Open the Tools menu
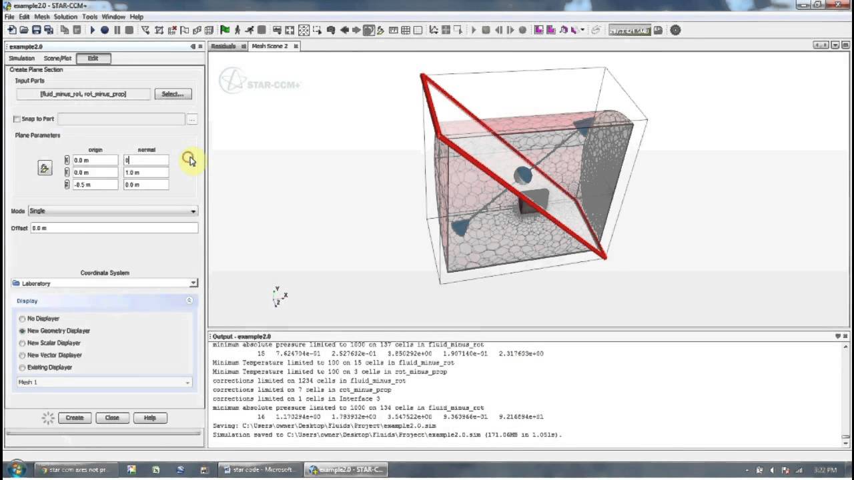This screenshot has width=854, height=480. tap(89, 17)
